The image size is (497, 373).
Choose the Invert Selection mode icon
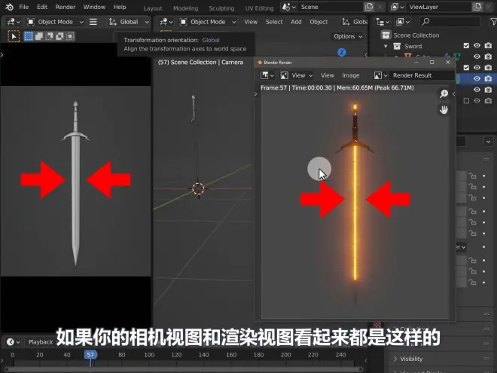click(59, 36)
